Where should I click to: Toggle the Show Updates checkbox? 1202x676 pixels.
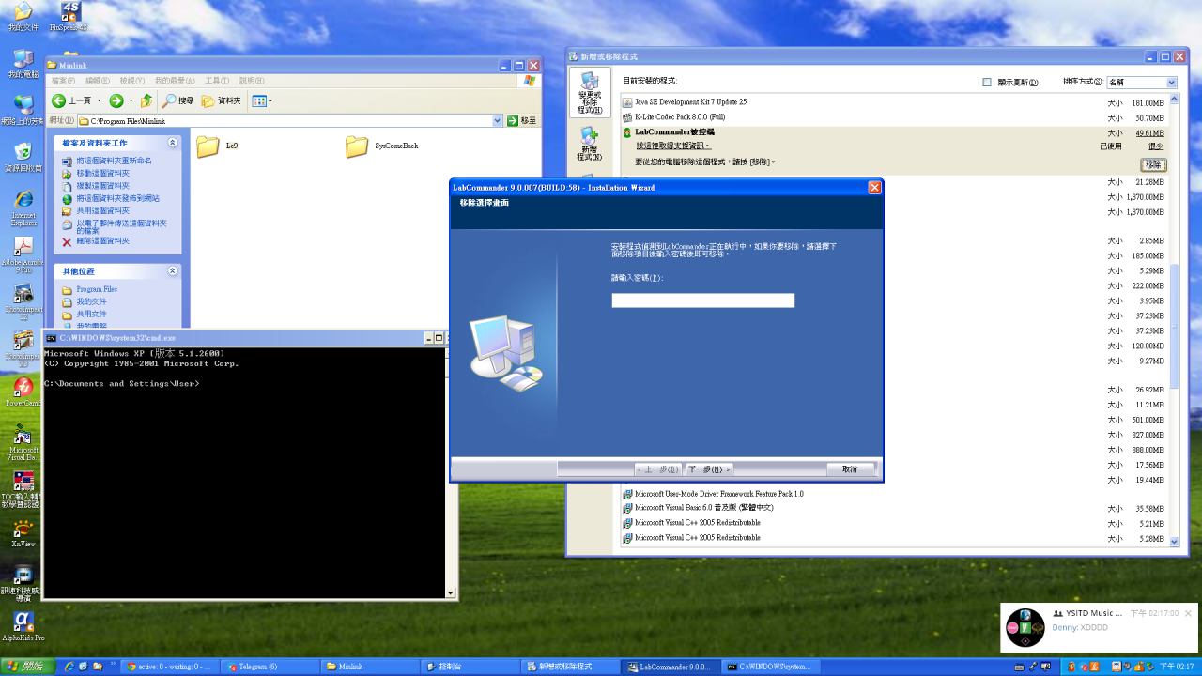[x=987, y=83]
